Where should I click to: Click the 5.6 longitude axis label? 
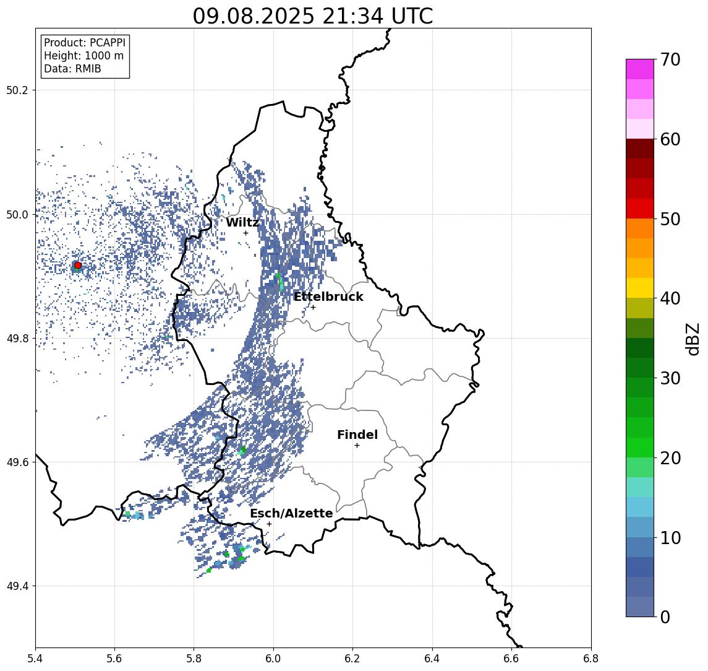pos(114,659)
